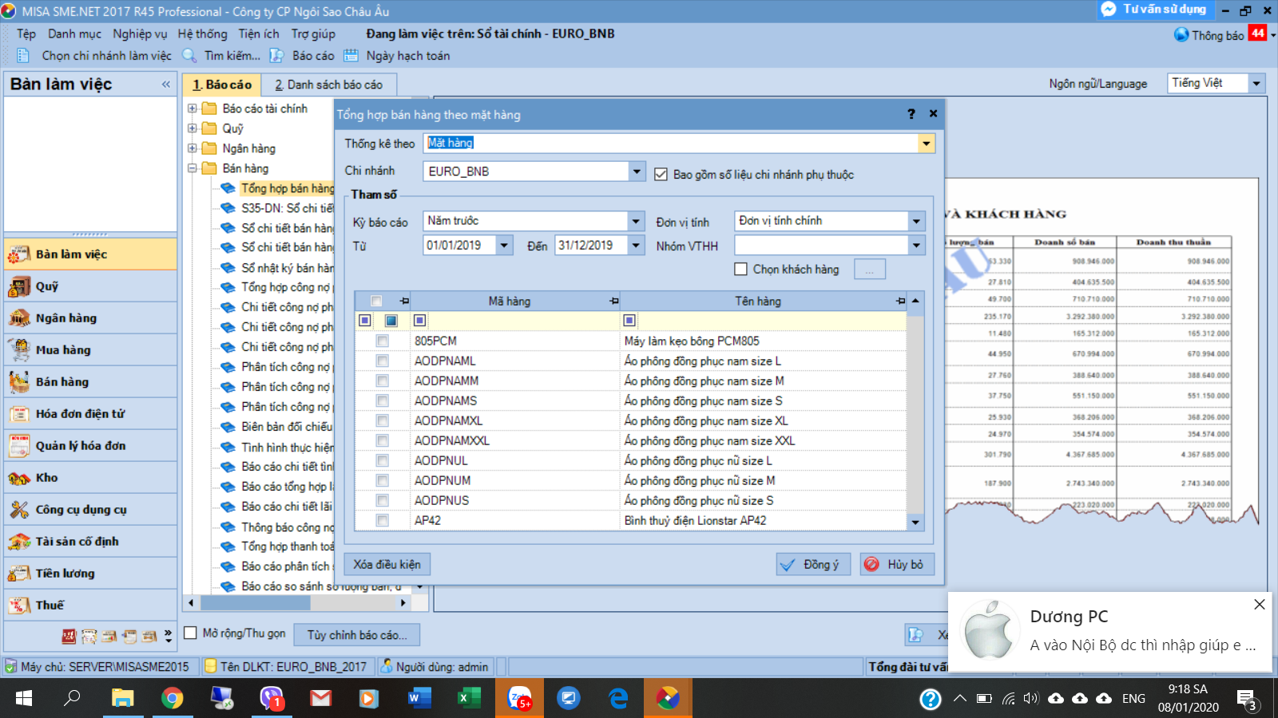Click the Đồng ý button
The image size is (1278, 718).
(x=813, y=564)
